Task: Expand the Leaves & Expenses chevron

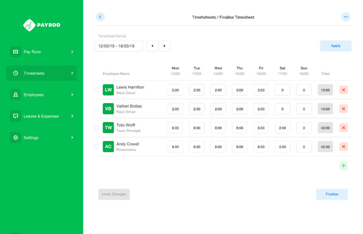Action: click(x=72, y=116)
